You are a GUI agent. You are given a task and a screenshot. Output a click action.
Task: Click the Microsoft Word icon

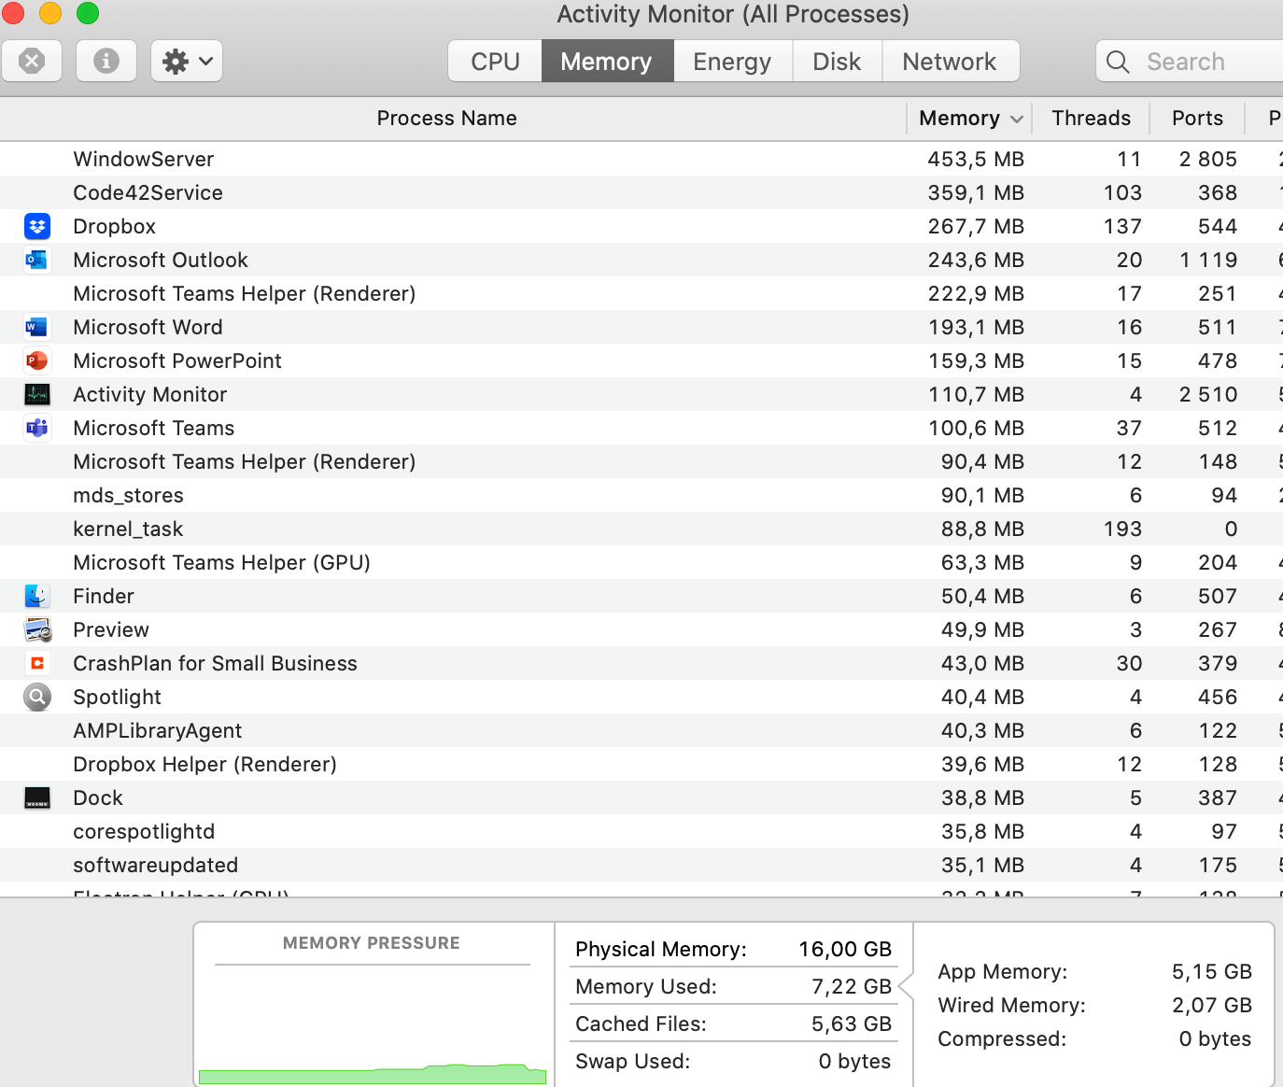37,327
